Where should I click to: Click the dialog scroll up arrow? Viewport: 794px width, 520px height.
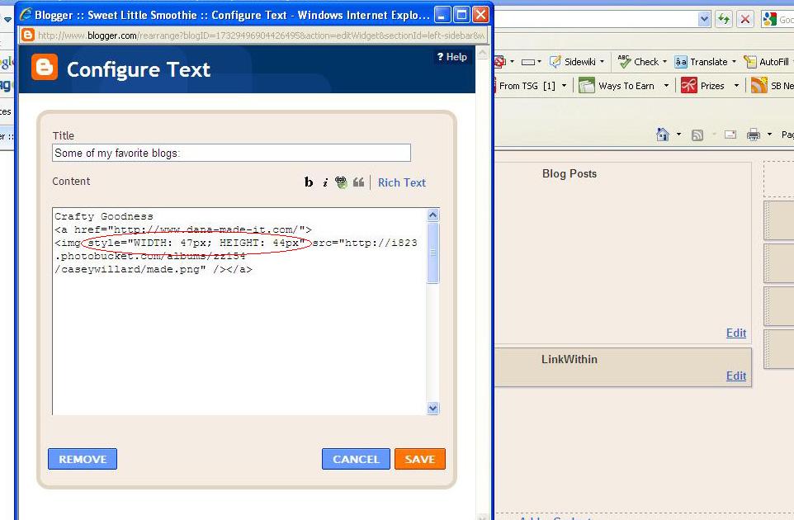(482, 53)
